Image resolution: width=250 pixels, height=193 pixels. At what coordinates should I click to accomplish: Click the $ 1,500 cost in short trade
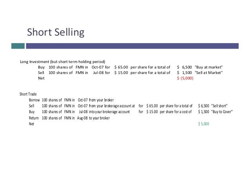204,112
